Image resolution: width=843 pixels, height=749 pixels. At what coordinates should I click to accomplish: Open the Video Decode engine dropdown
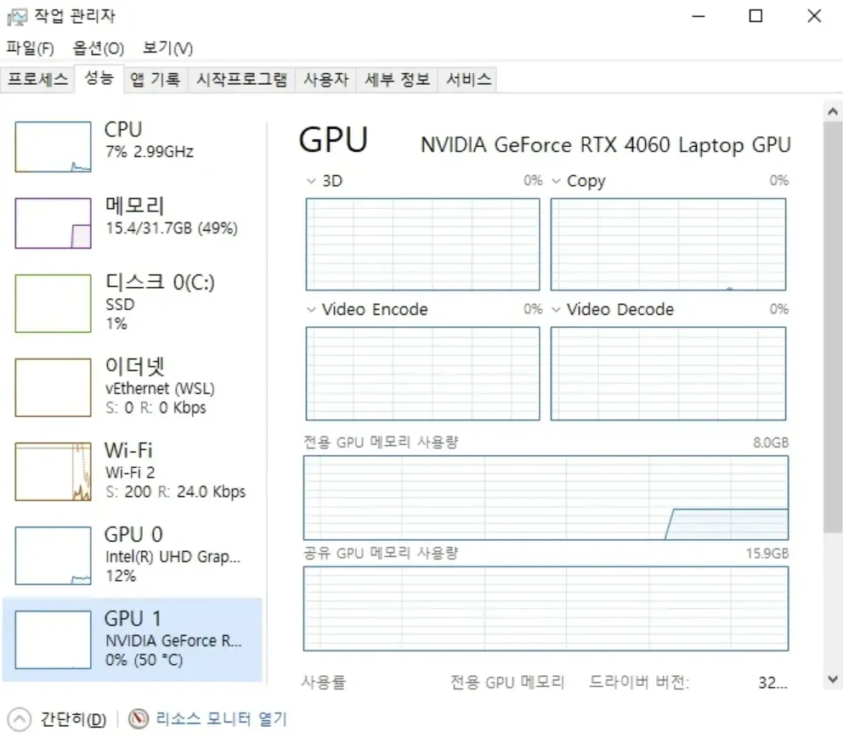pos(557,309)
